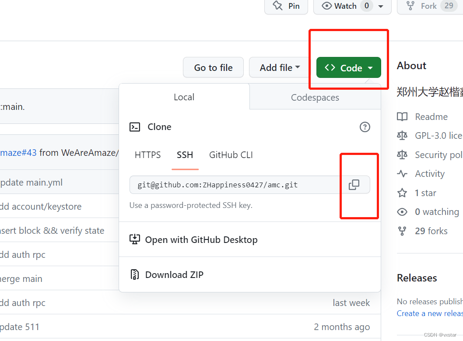
Task: Click the forks icon in About
Action: click(x=402, y=231)
